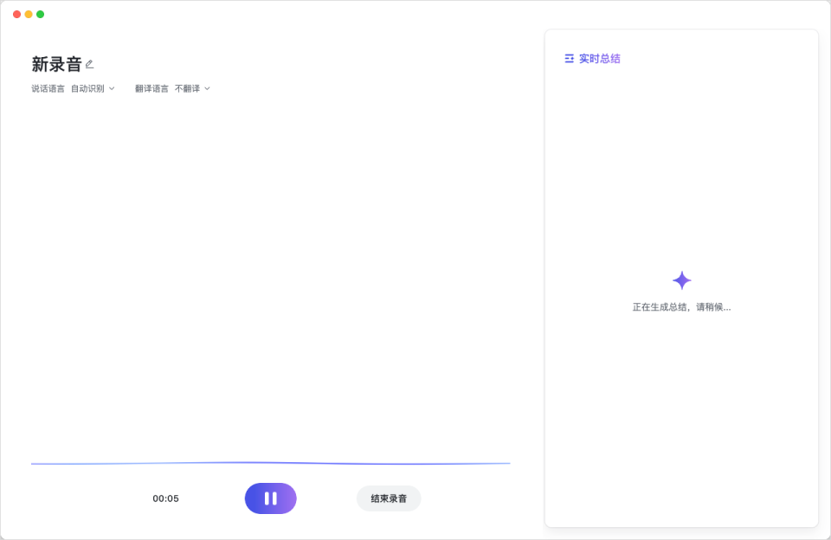Click the 翻译语言 label
The image size is (831, 540).
pos(151,88)
